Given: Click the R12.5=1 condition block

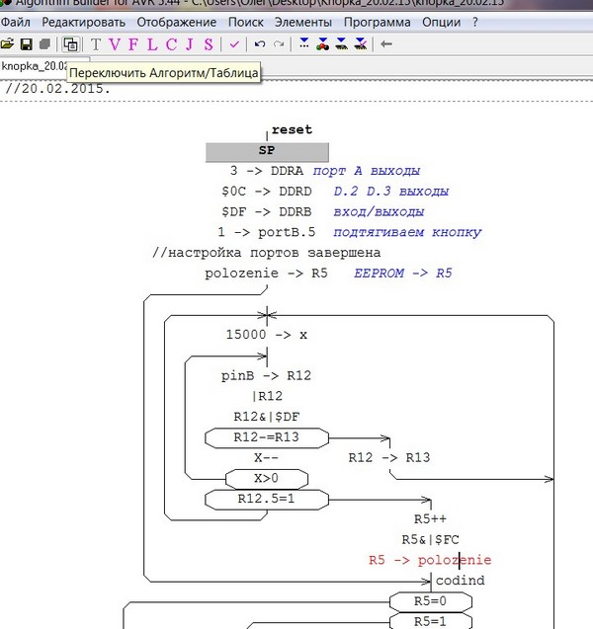Looking at the screenshot, I should coord(267,499).
